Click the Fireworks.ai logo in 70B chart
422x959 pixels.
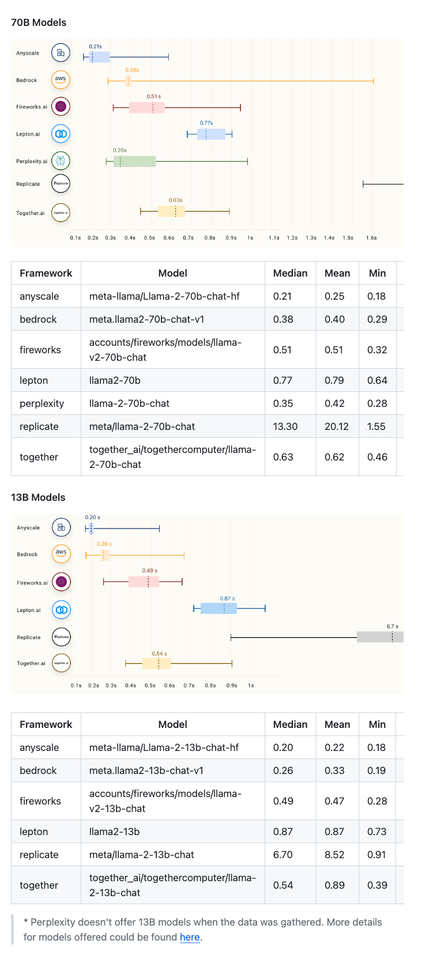(x=61, y=107)
